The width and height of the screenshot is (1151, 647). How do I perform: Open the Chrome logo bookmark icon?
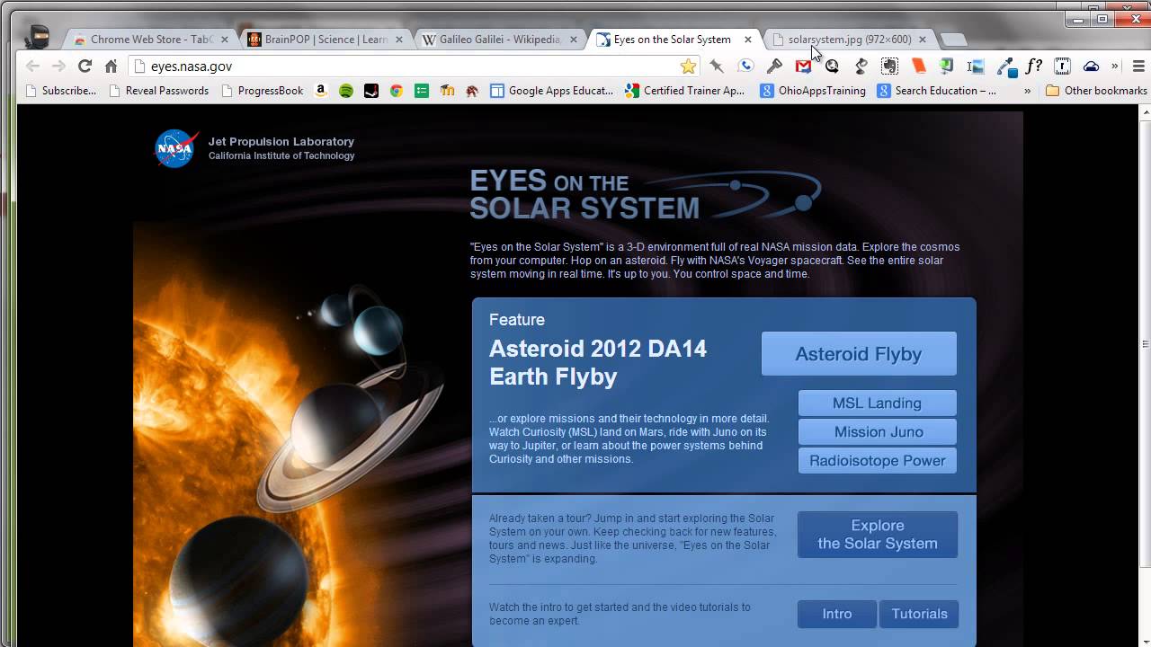tap(397, 90)
